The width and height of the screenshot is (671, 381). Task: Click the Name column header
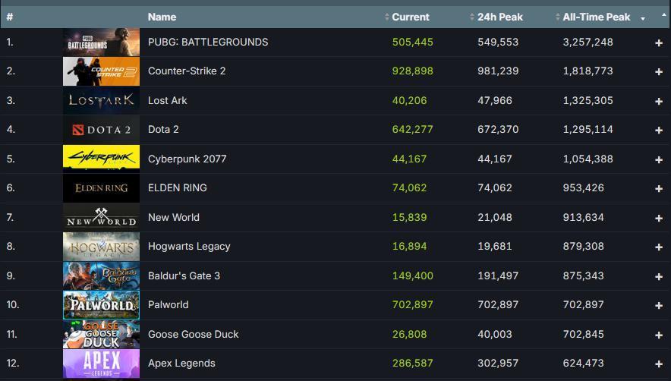[162, 17]
